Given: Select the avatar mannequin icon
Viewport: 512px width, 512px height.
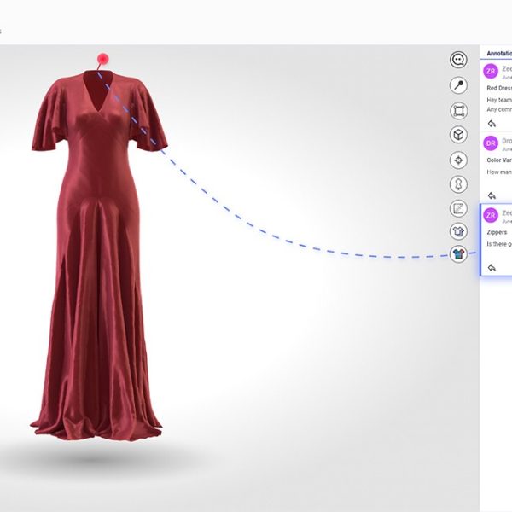Looking at the screenshot, I should [459, 184].
